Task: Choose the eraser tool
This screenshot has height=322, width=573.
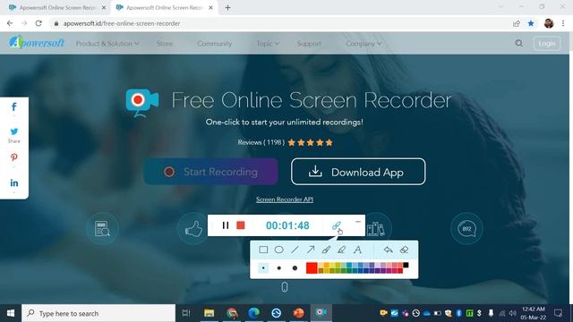Action: coord(404,250)
